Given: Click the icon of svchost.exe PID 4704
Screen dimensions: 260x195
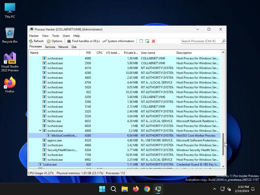Looking at the screenshot, I should (44, 83).
